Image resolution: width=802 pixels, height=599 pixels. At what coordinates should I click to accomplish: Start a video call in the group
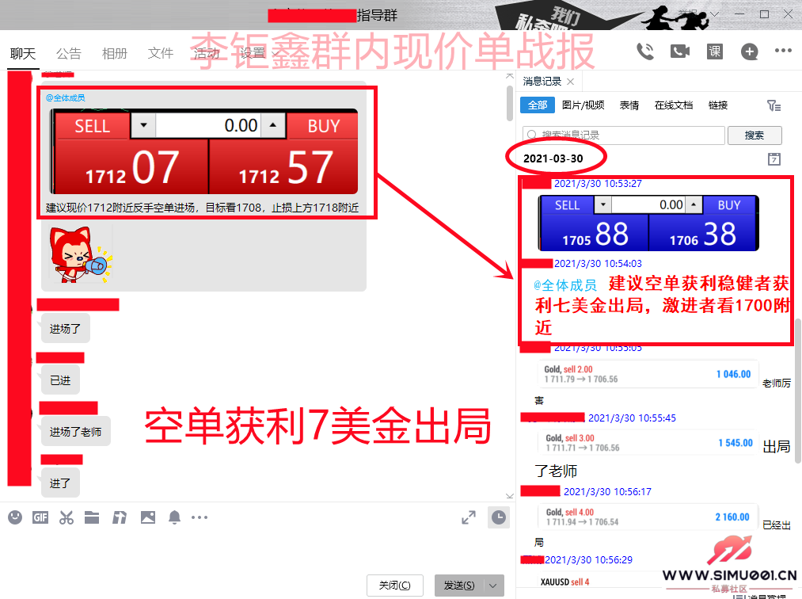click(x=679, y=52)
